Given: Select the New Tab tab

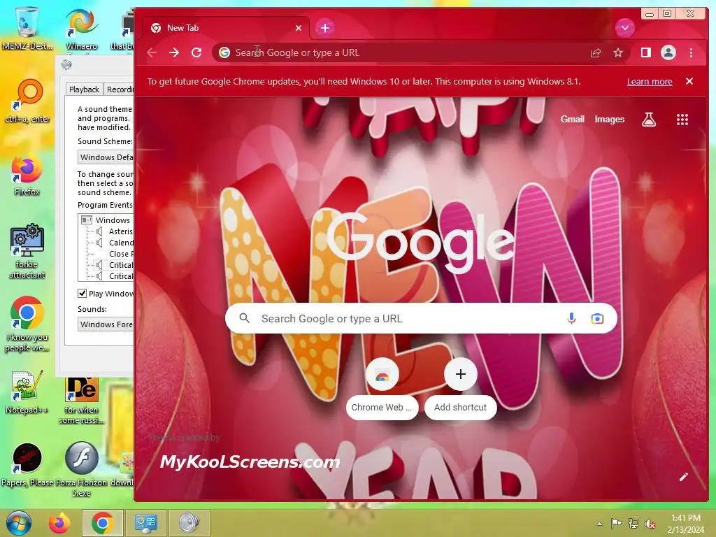Looking at the screenshot, I should click(226, 28).
